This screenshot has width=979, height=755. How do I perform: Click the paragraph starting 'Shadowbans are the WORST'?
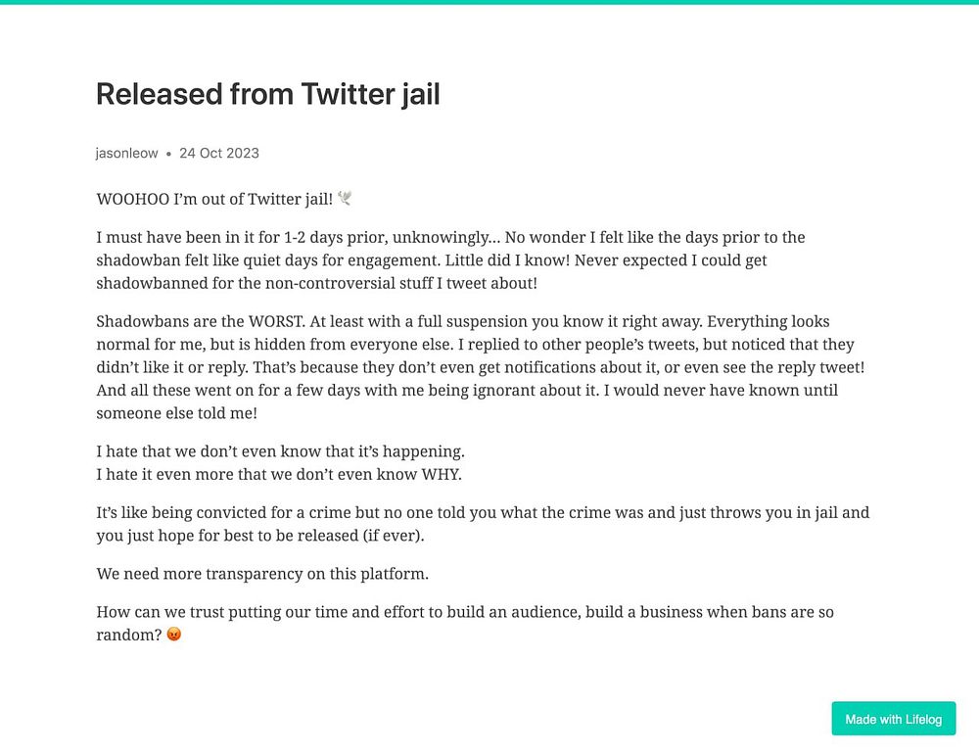pyautogui.click(x=481, y=367)
